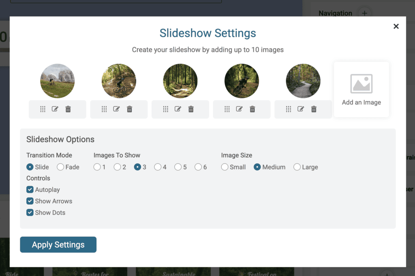Click the Apply Settings button
The height and width of the screenshot is (276, 415).
58,244
